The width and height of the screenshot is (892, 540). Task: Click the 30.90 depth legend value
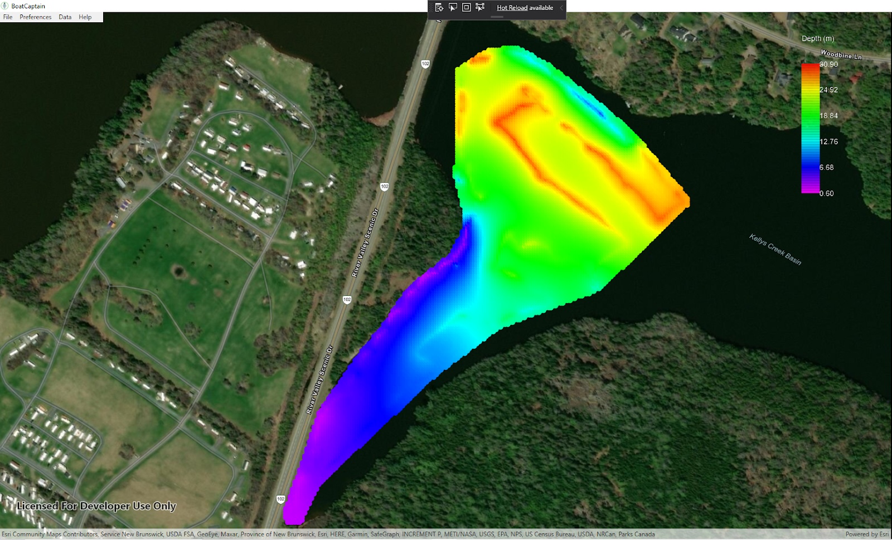[828, 65]
